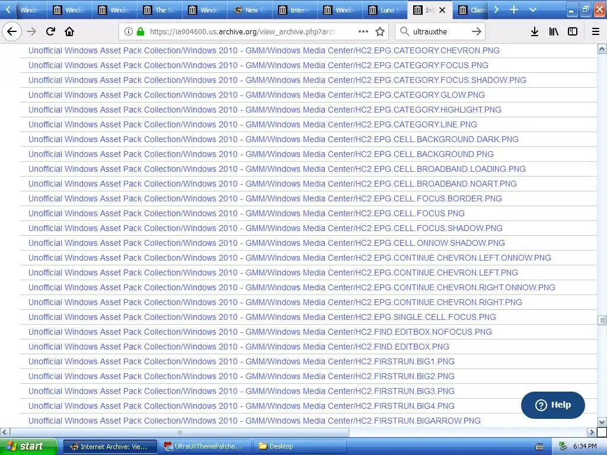
Task: Open the Desktop folder taskbar button
Action: click(x=299, y=447)
